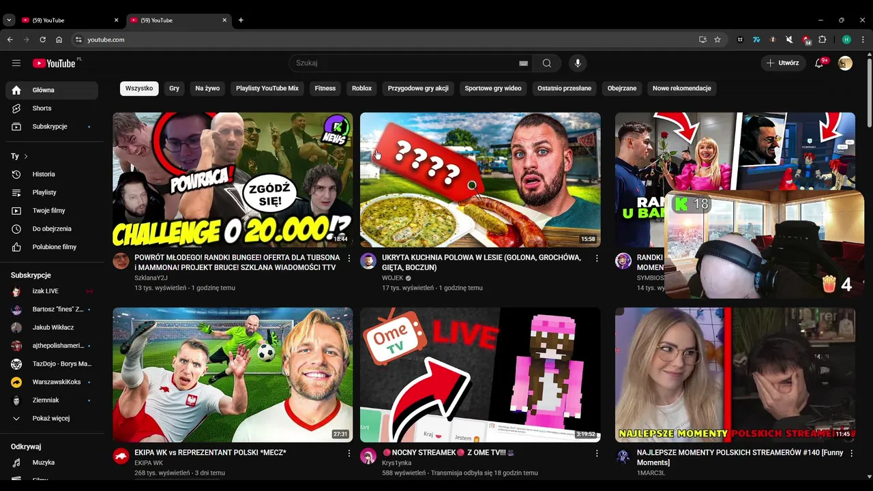873x491 pixels.
Task: Open the notifications bell
Action: click(x=819, y=63)
